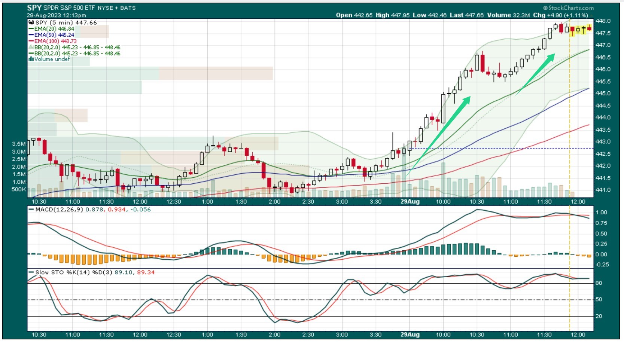This screenshot has width=624, height=342.
Task: Click the 'High 447.95' value
Action: click(x=393, y=15)
